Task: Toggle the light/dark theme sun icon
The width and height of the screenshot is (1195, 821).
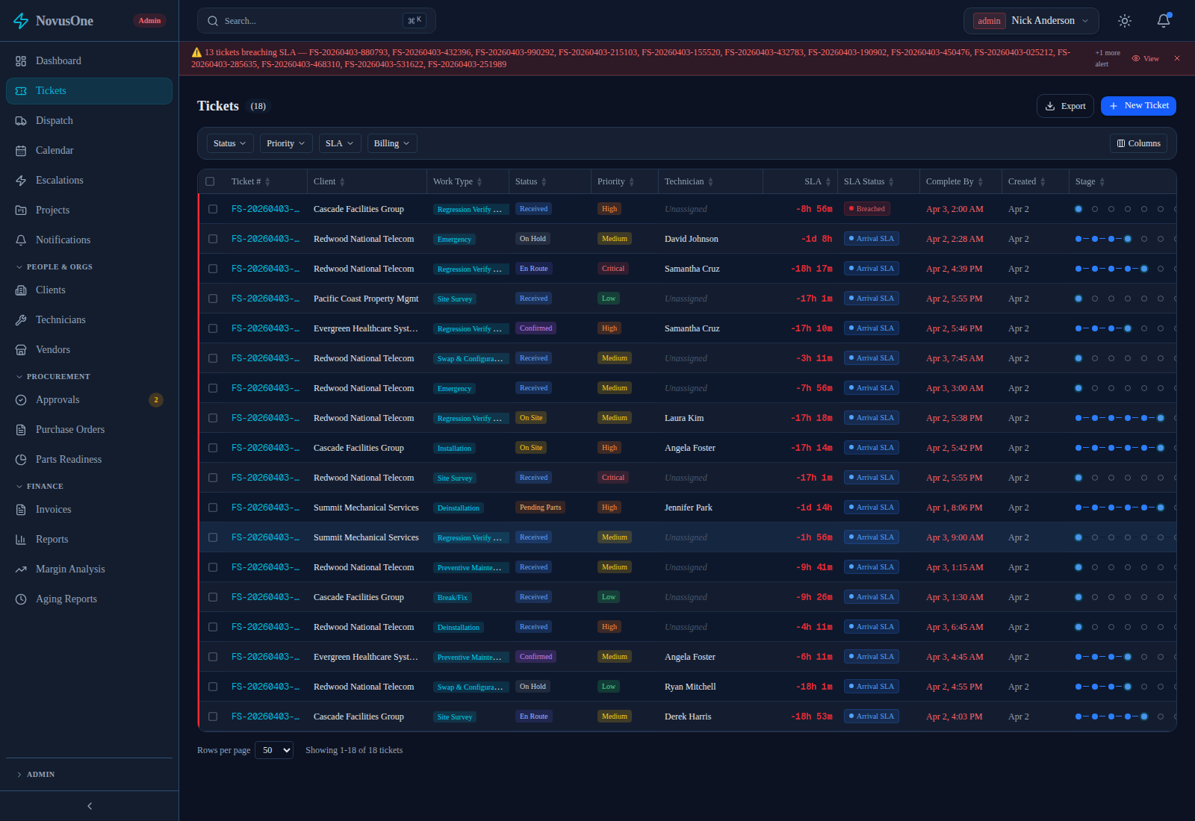Action: point(1125,21)
